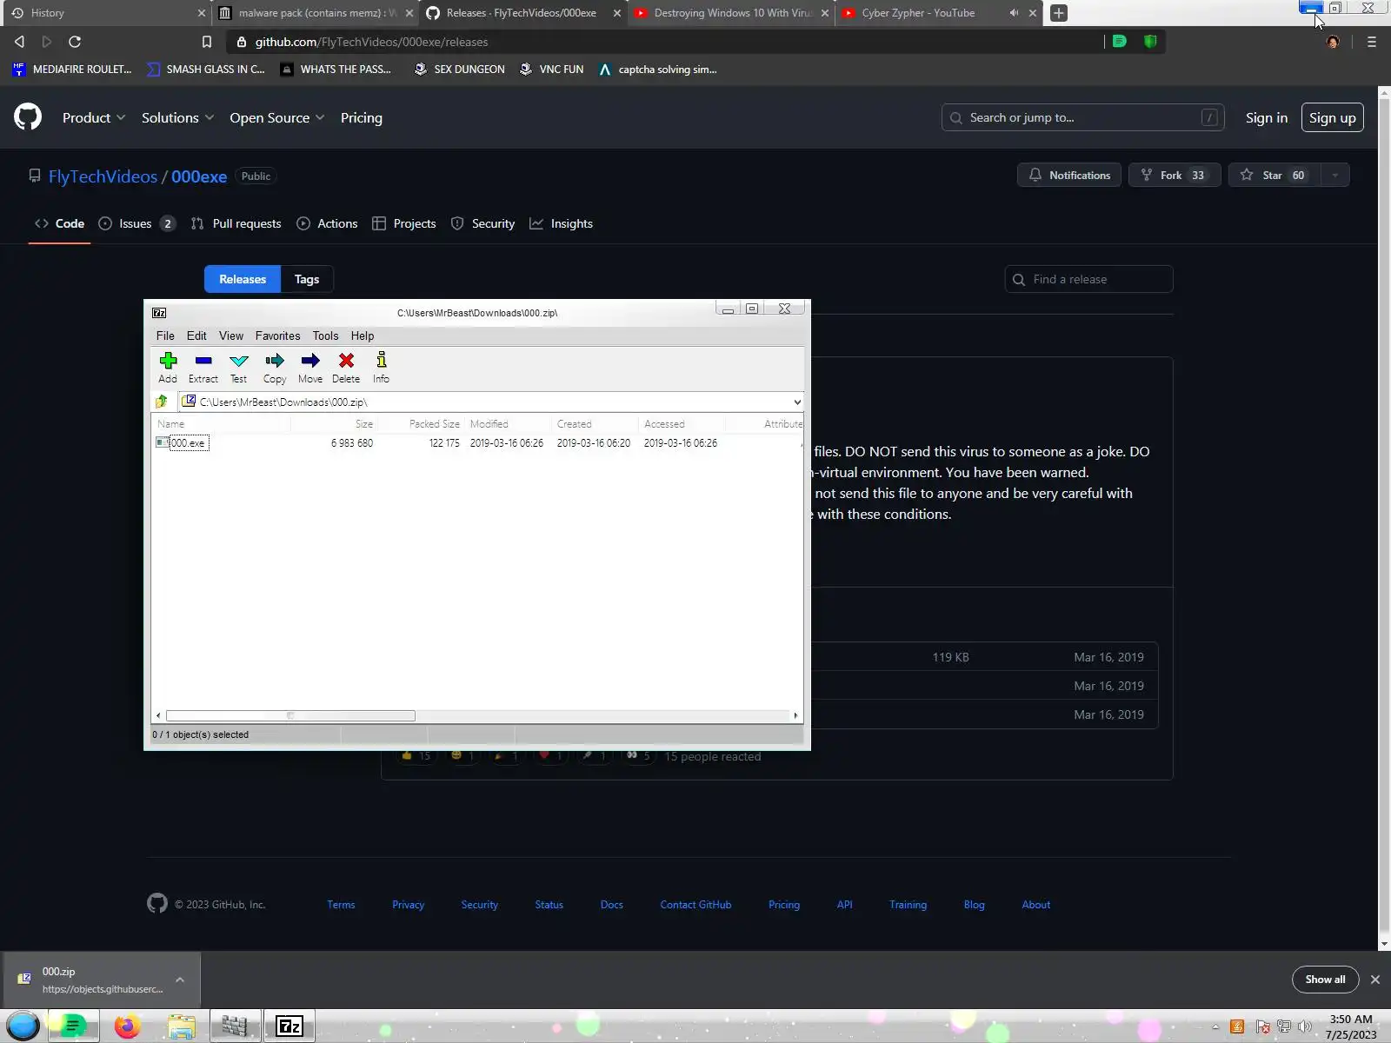Viewport: 1391px width, 1043px height.
Task: Click the Sign up button
Action: tap(1332, 117)
